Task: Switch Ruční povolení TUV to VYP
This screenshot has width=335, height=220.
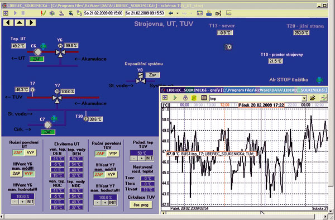Action: [113, 154]
